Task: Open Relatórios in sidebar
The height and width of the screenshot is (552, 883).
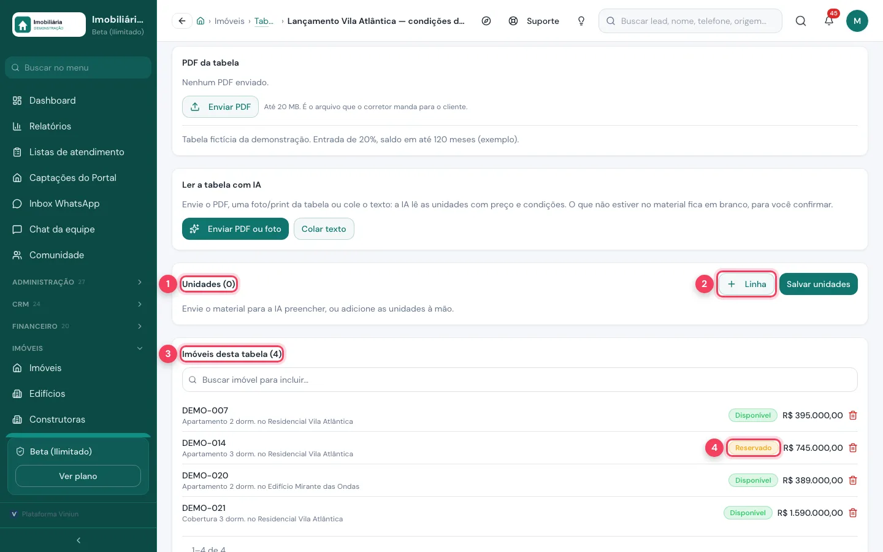Action: click(78, 126)
